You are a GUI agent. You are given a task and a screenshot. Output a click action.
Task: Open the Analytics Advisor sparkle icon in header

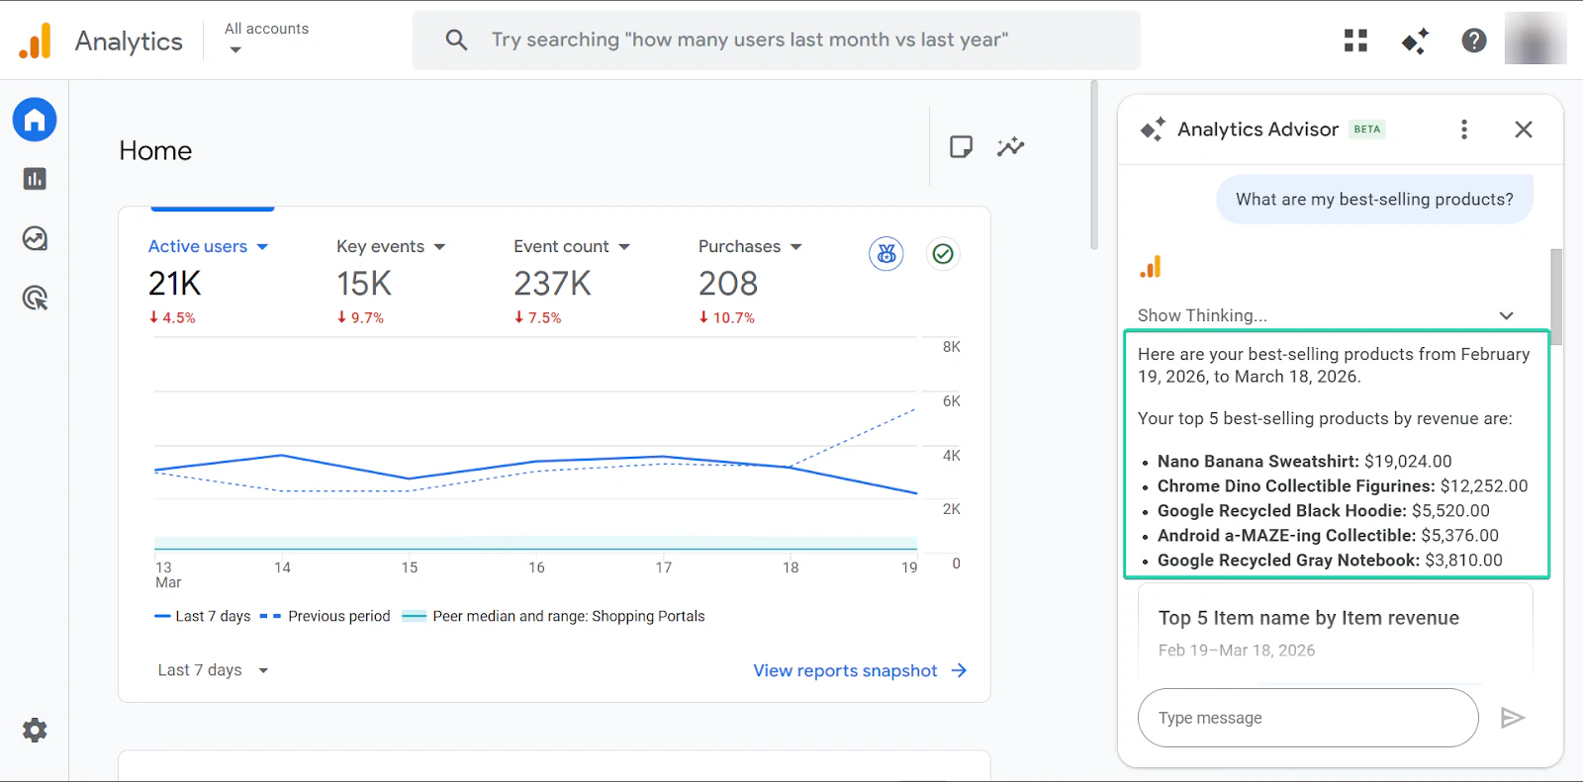1415,41
